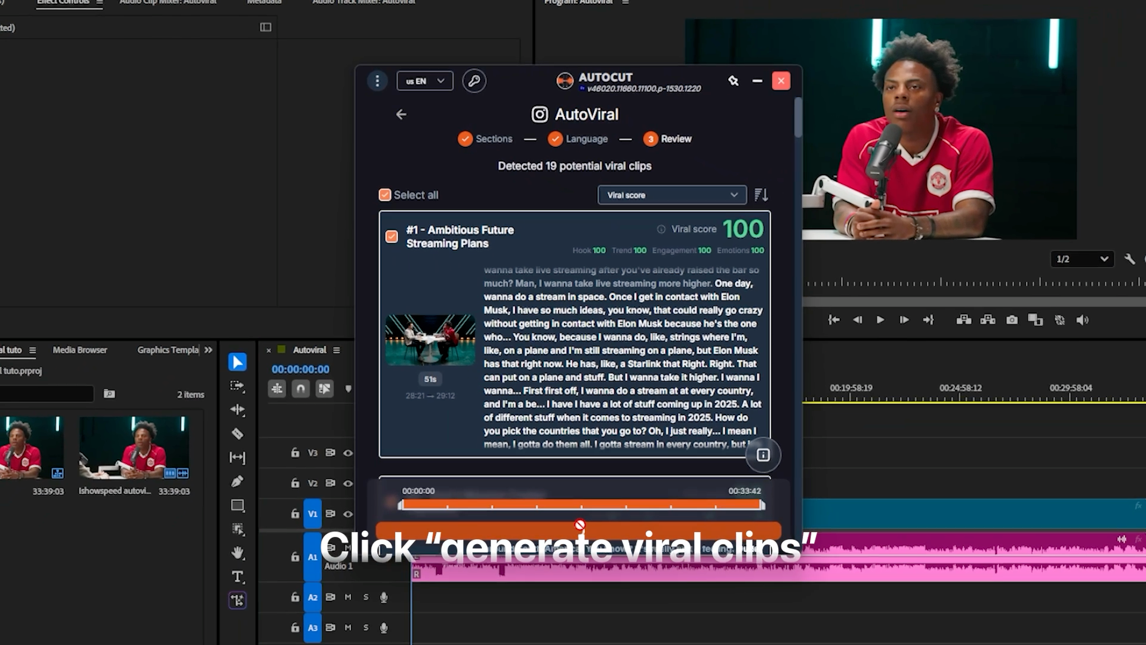Click the tool below the Type tool

(238, 600)
